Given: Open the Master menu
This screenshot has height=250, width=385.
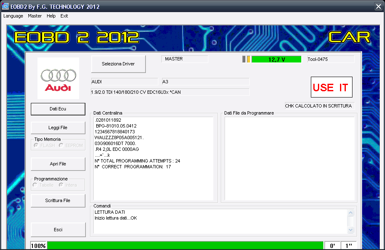Looking at the screenshot, I should (35, 16).
